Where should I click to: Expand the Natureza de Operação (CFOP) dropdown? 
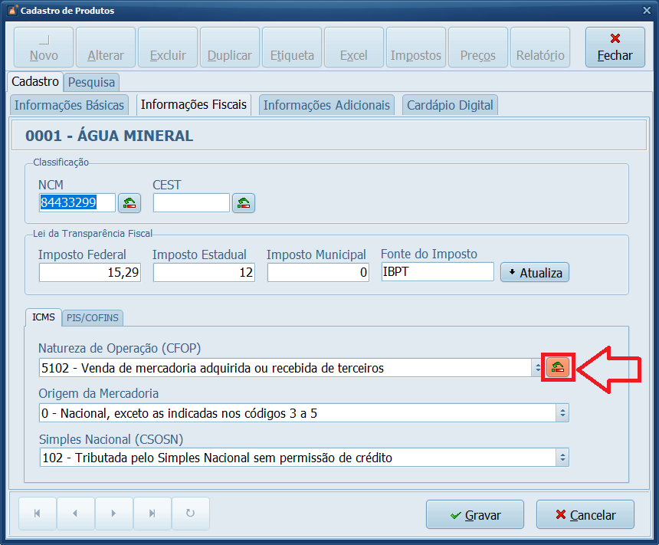537,368
